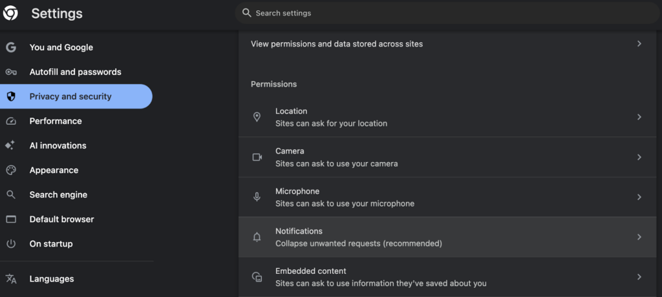Screen dimensions: 662x297
Task: Open Microphone permission settings
Action: pyautogui.click(x=447, y=197)
